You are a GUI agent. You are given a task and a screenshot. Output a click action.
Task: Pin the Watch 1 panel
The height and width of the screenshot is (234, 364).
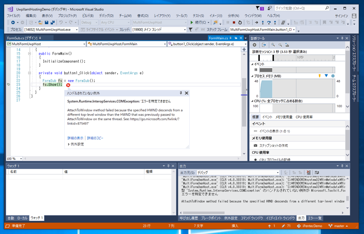[168, 166]
